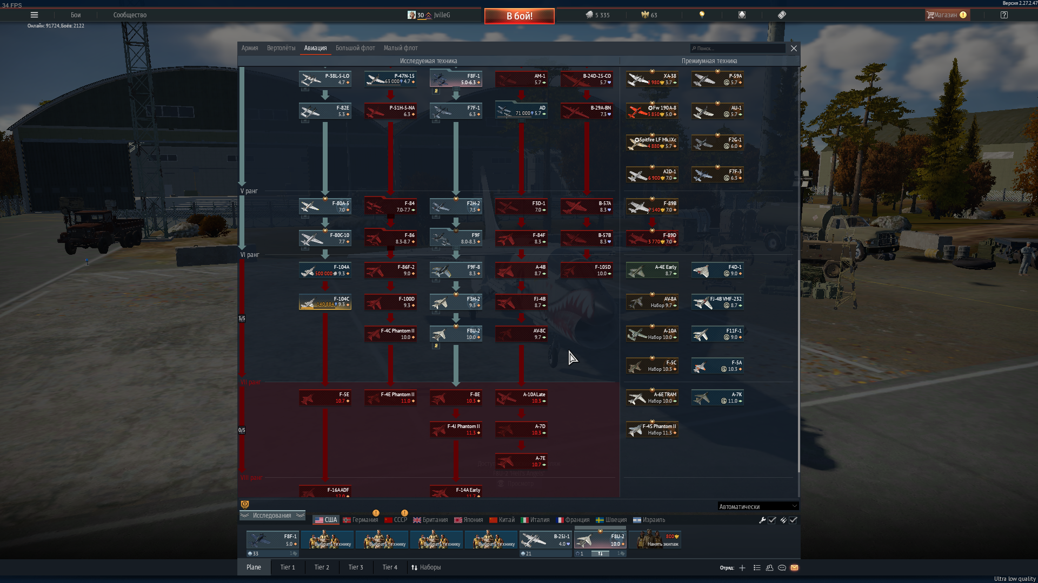Screen dimensions: 1038x583
Task: Close the research tree window
Action: click(x=794, y=49)
